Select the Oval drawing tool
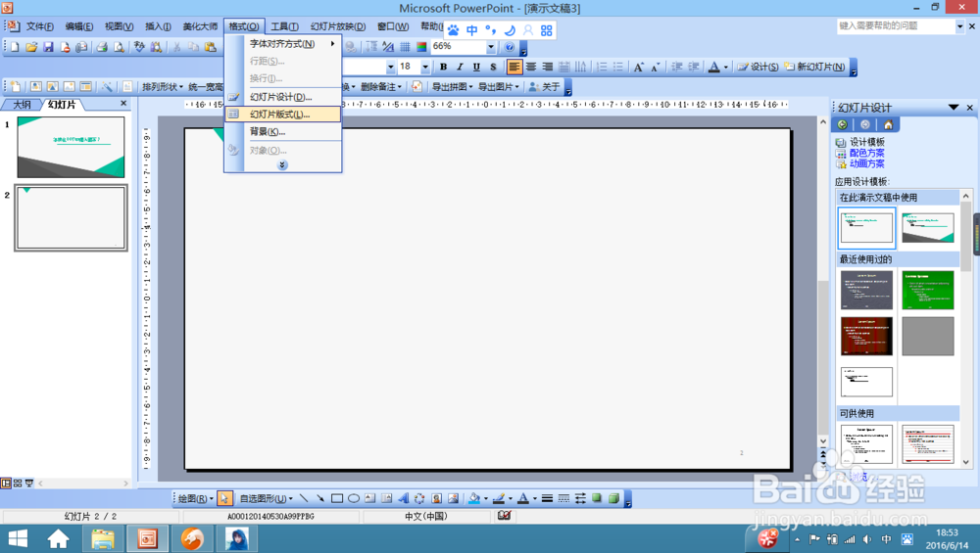 354,498
